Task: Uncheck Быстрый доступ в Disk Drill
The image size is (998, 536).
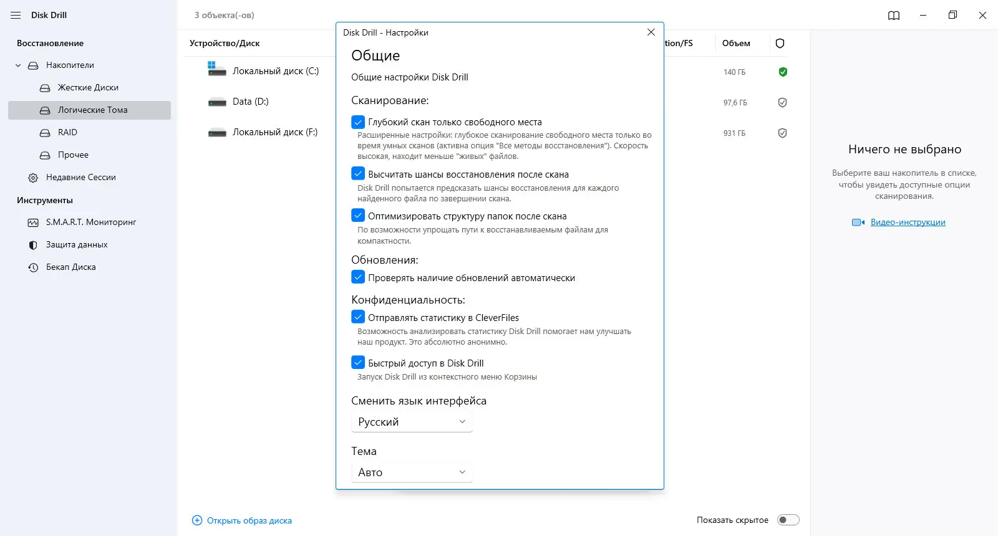Action: point(358,362)
